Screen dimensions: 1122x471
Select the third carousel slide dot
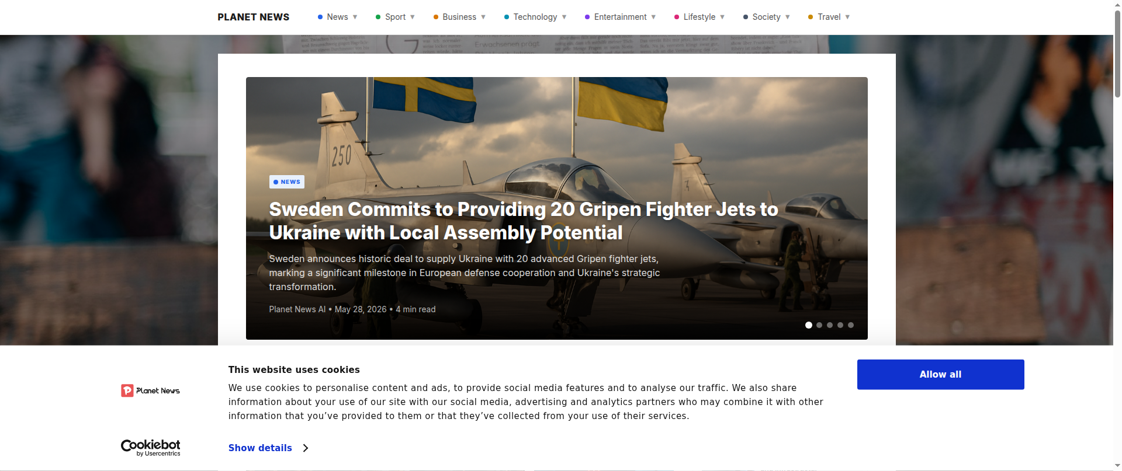coord(830,325)
